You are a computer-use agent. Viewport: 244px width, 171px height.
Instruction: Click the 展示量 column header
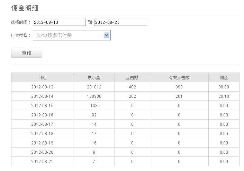(x=94, y=77)
